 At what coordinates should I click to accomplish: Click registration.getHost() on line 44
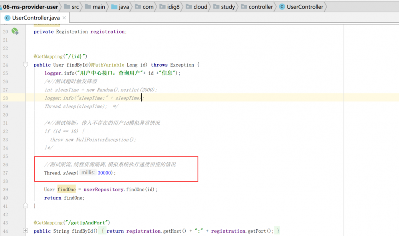[x=156, y=231]
